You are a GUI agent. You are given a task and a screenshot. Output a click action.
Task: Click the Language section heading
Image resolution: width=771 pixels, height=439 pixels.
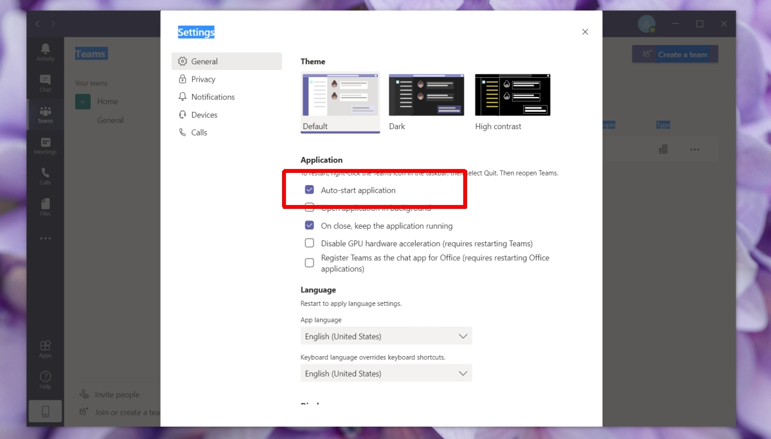tap(318, 290)
